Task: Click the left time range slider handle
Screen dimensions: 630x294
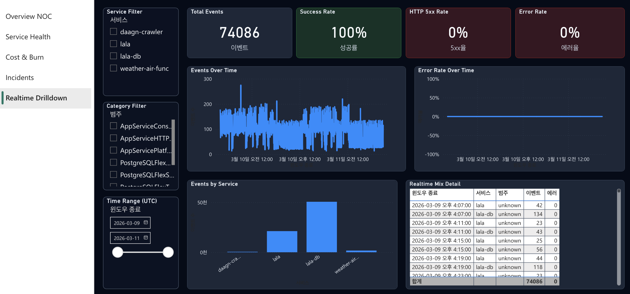Action: click(x=118, y=252)
